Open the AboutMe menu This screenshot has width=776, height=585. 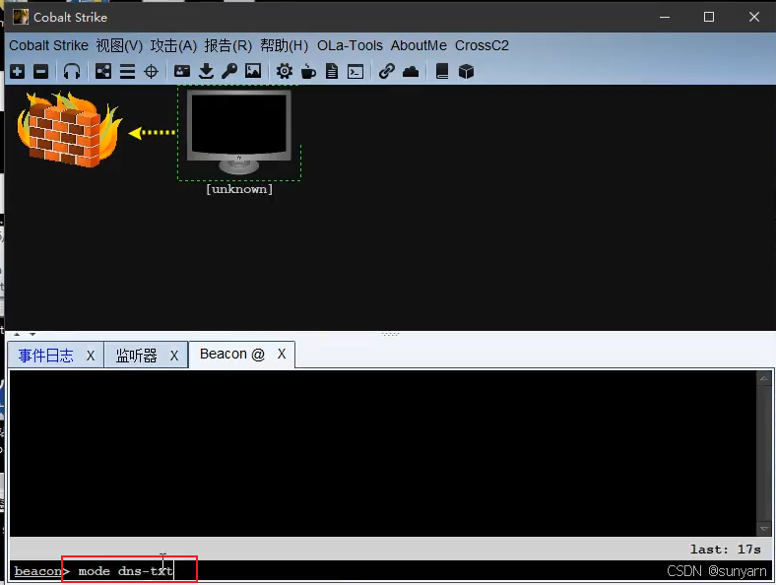(419, 45)
